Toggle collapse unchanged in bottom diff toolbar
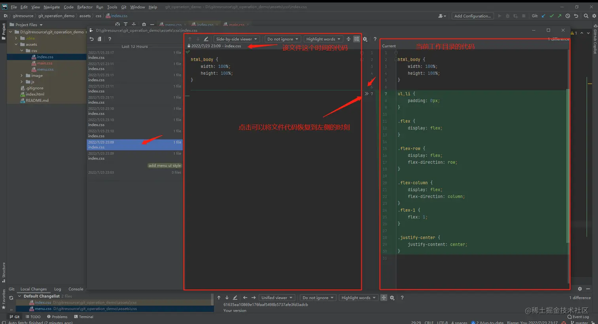 tap(384, 298)
